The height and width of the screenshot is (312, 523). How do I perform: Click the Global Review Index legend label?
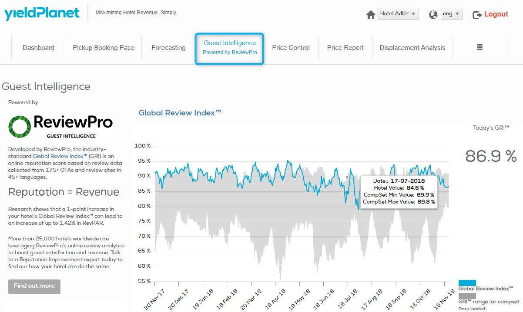click(x=486, y=289)
